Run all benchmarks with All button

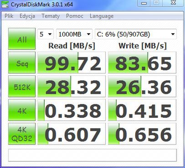(22, 39)
